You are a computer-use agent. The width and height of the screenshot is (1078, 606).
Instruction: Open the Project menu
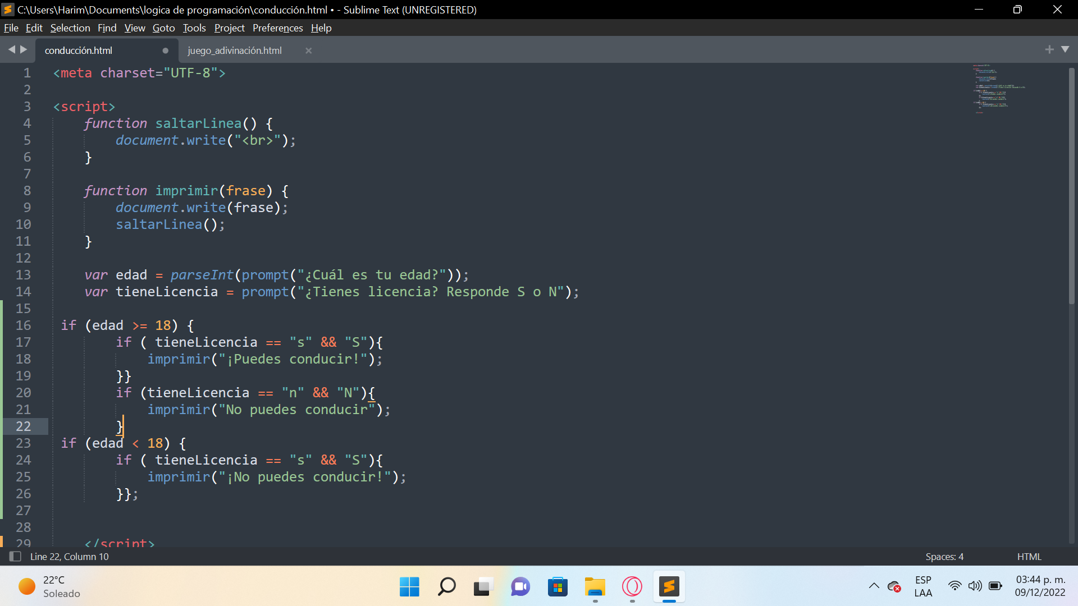click(229, 28)
